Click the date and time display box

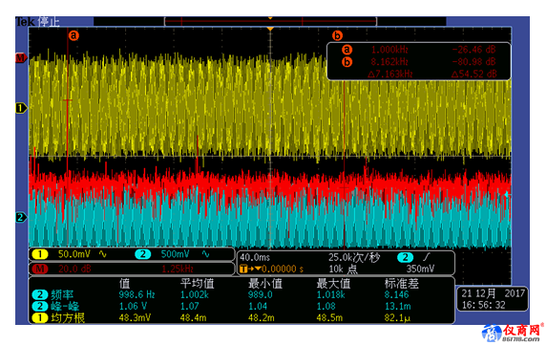point(493,299)
